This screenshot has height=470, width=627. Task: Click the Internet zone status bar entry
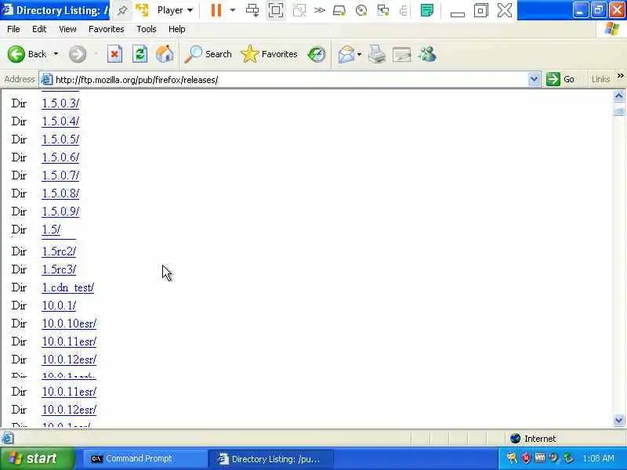(x=533, y=439)
